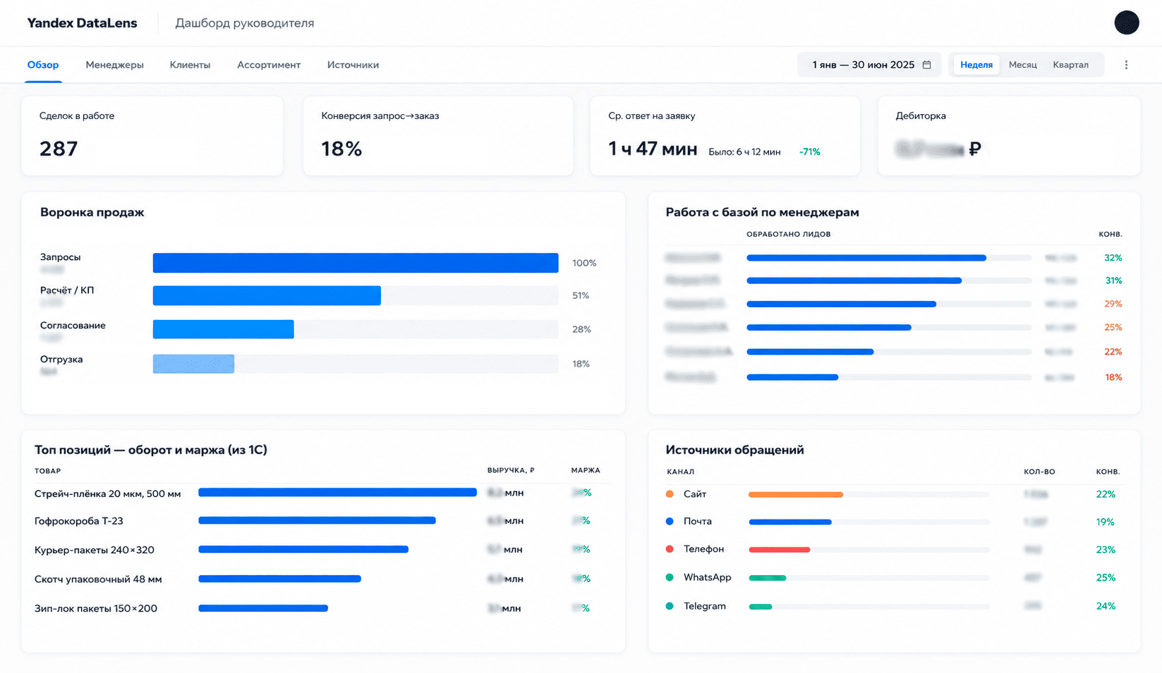Click the Работа с базой по менеджерам heading
The width and height of the screenshot is (1162, 673).
click(x=762, y=212)
